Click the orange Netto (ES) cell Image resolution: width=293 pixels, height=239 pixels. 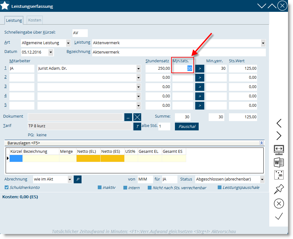112,158
